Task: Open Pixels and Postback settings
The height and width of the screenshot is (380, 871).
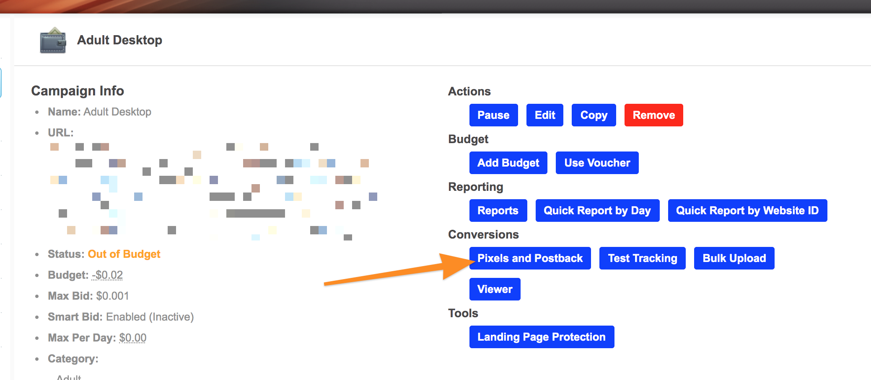Action: coord(530,258)
